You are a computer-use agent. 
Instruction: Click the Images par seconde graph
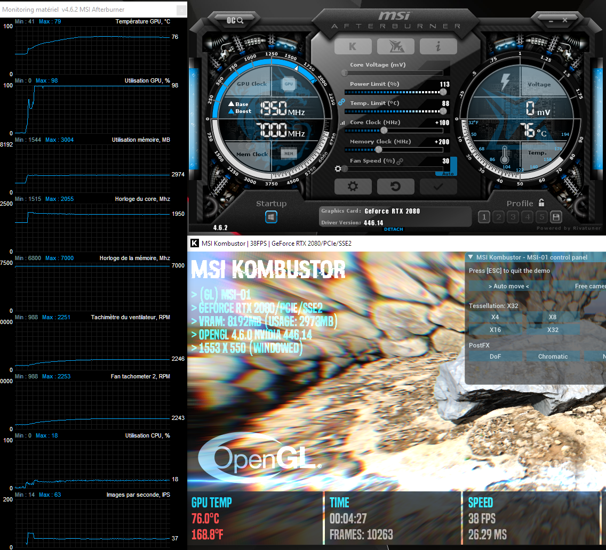[92, 523]
